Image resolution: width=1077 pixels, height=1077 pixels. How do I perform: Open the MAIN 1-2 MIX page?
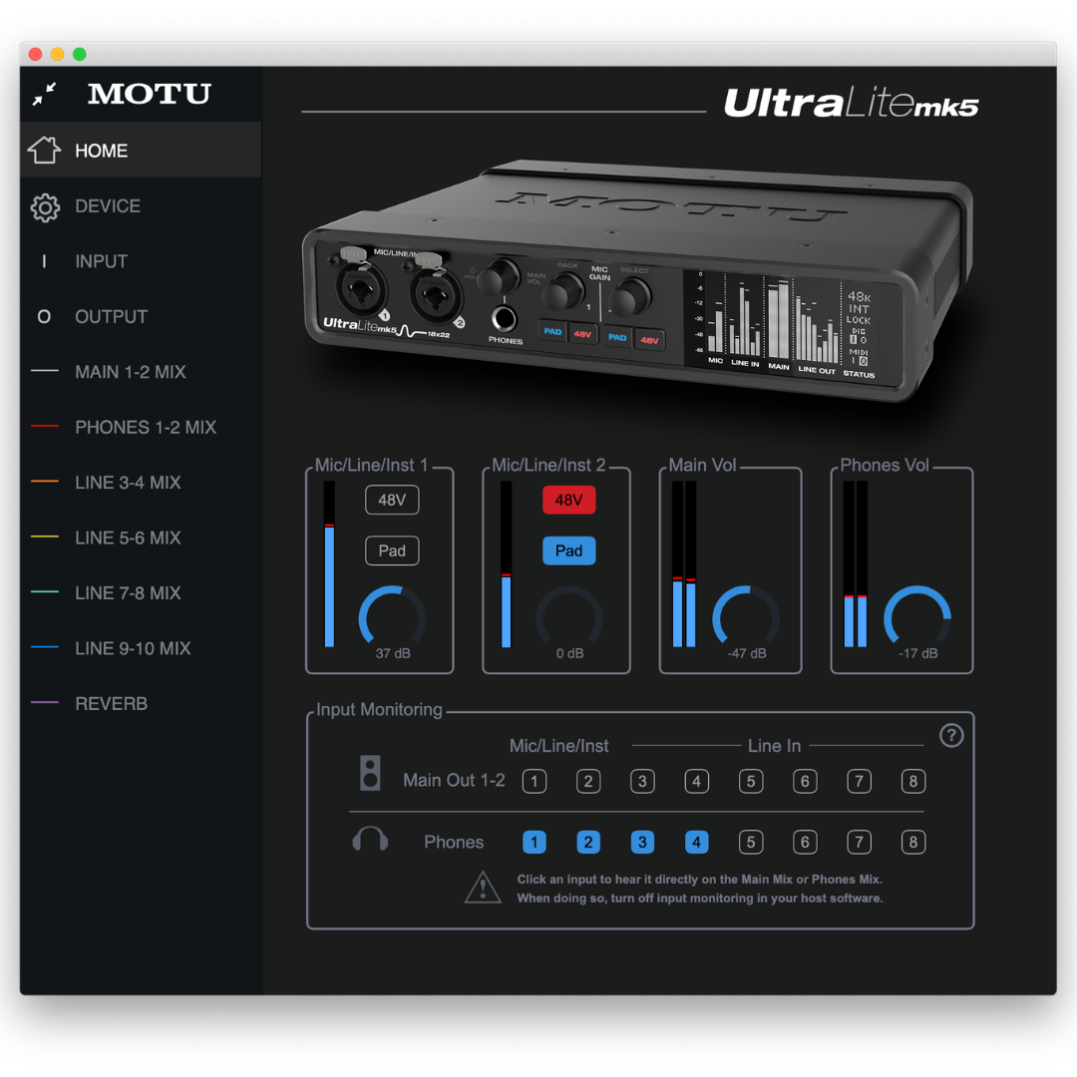tap(141, 372)
